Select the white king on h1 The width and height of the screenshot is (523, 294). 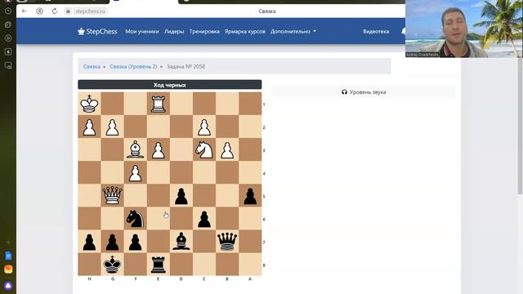pyautogui.click(x=89, y=104)
